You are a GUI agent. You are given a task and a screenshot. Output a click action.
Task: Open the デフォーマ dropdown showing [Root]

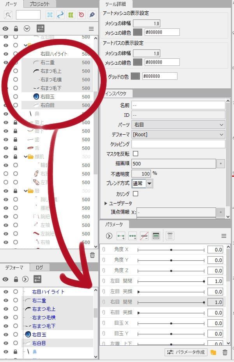(x=178, y=134)
